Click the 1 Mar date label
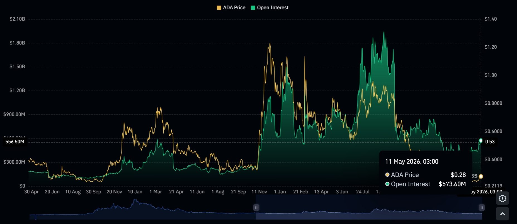 point(156,192)
